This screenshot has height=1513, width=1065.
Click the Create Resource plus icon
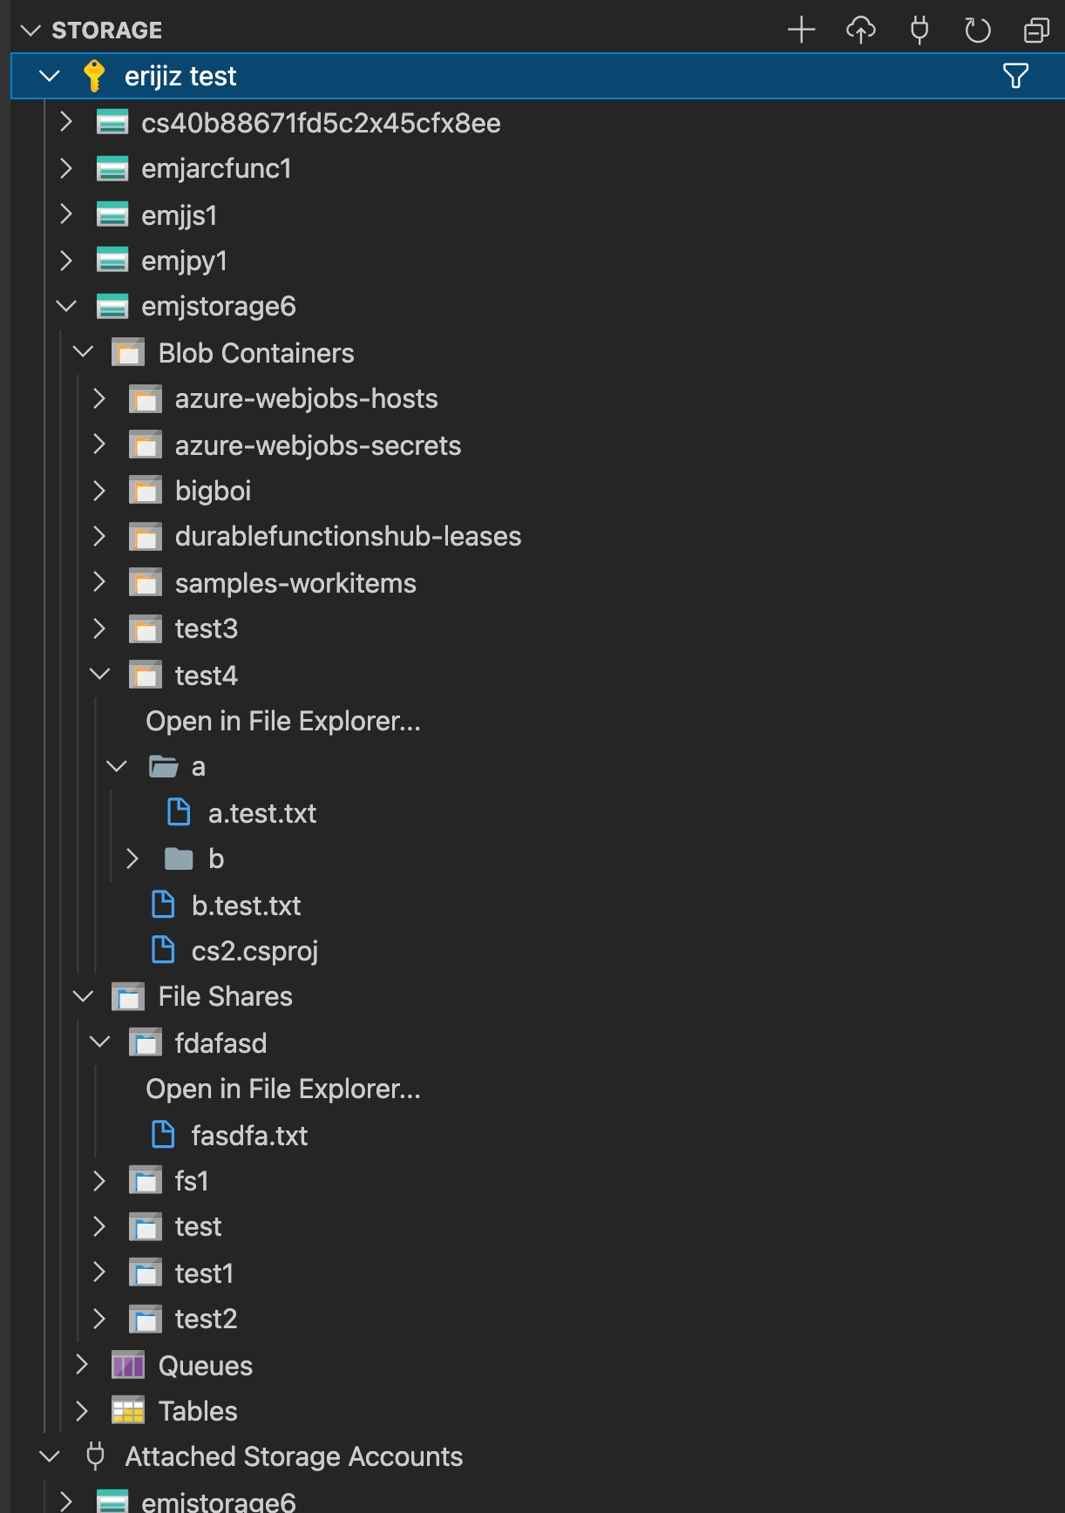tap(800, 29)
